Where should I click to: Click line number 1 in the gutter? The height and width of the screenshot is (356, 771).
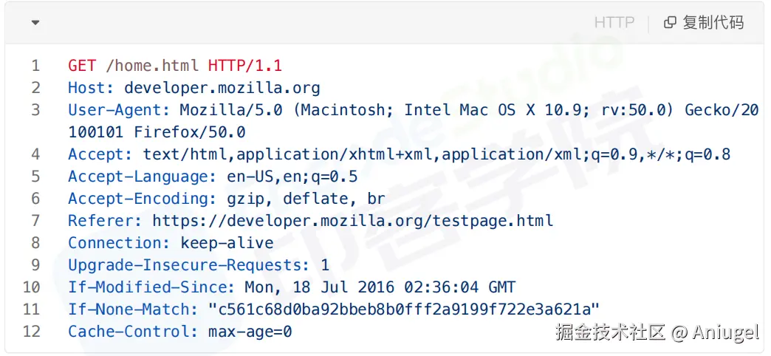[x=35, y=66]
